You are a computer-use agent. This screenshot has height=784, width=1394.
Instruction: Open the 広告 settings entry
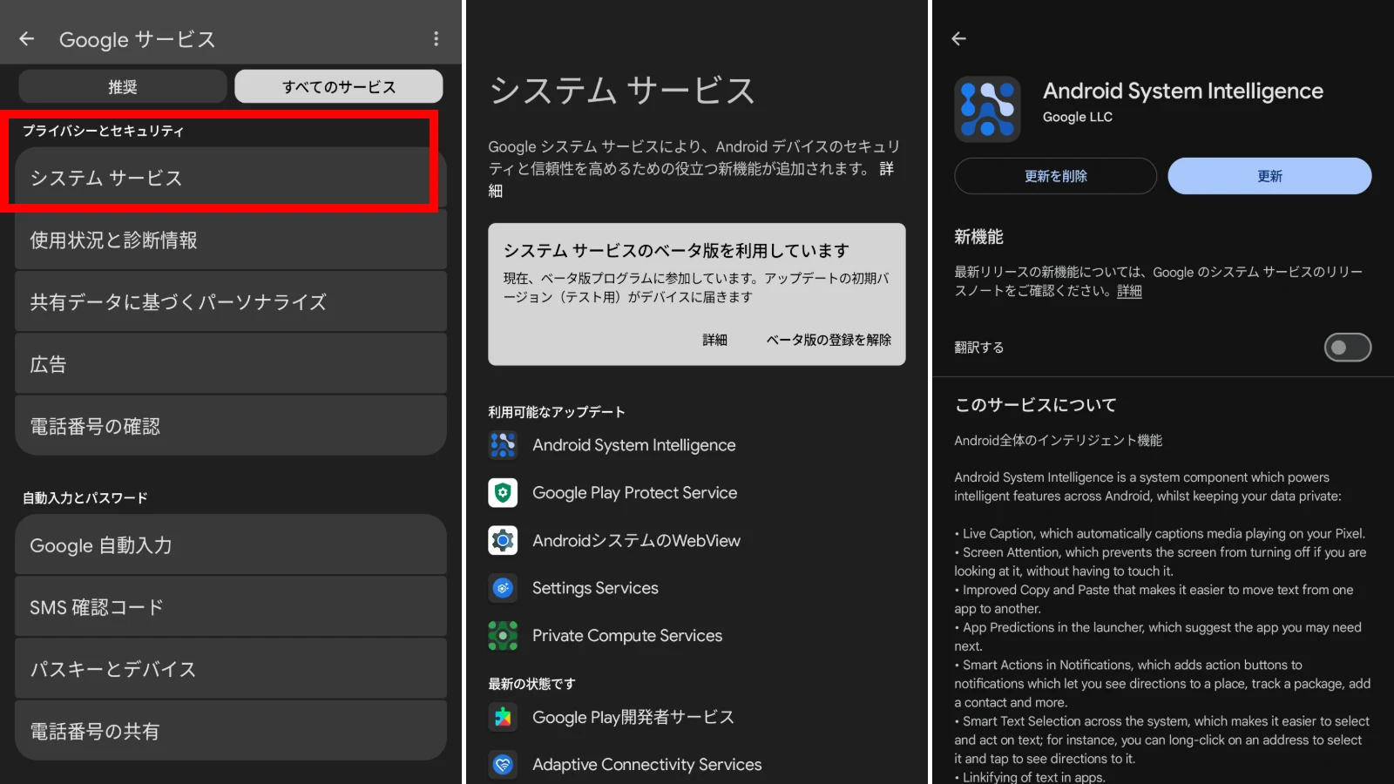[231, 364]
